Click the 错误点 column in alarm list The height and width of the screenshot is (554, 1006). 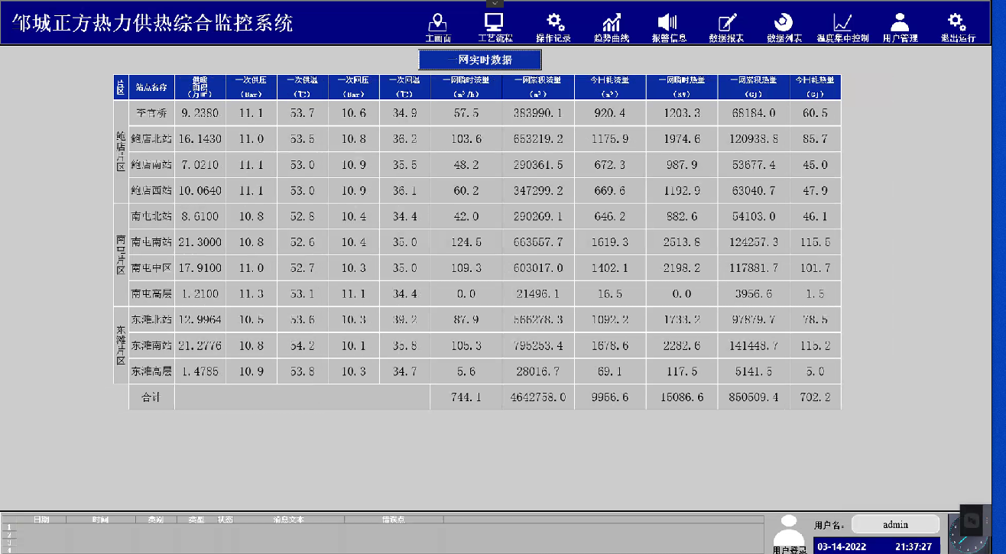pyautogui.click(x=394, y=520)
